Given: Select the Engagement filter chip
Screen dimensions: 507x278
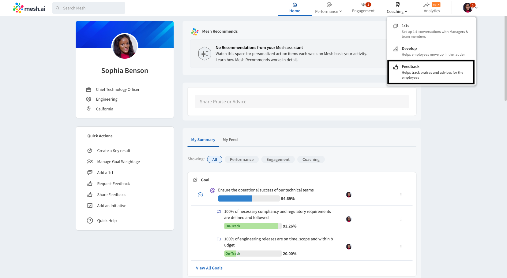Looking at the screenshot, I should tap(278, 159).
